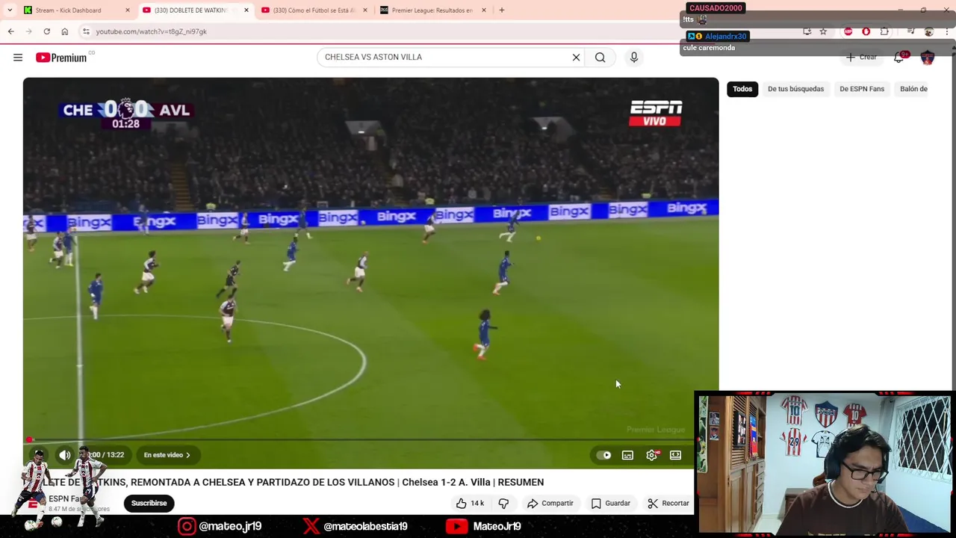Screen dimensions: 956x538
Task: Click the video progress bar
Action: click(370, 440)
